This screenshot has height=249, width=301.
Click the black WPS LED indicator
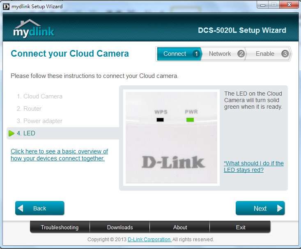pyautogui.click(x=160, y=120)
